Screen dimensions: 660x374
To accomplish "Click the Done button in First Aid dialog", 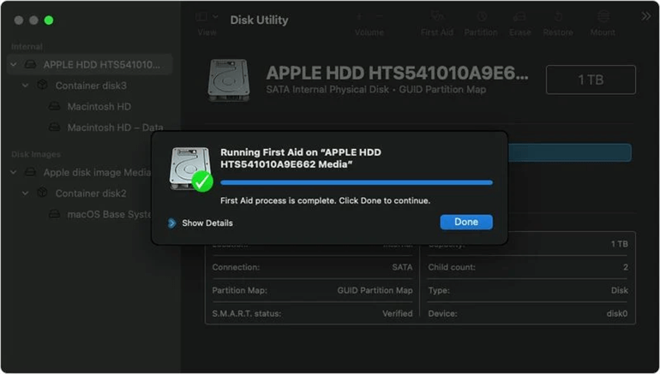I will (x=466, y=222).
